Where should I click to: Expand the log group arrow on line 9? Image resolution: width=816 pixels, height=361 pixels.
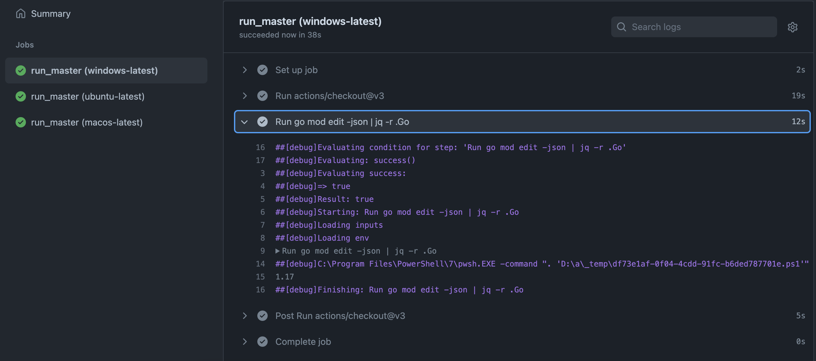(x=277, y=251)
